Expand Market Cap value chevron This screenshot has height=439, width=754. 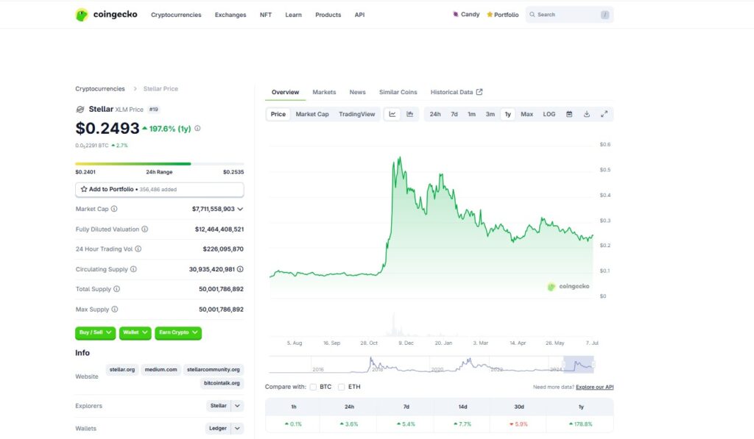(240, 209)
